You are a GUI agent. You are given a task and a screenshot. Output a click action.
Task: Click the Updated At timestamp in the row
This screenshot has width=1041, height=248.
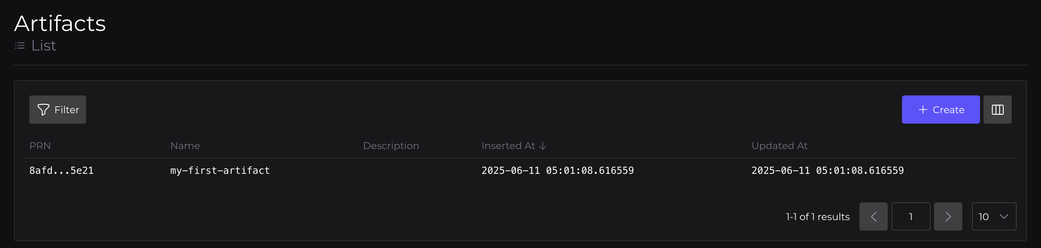pyautogui.click(x=827, y=170)
